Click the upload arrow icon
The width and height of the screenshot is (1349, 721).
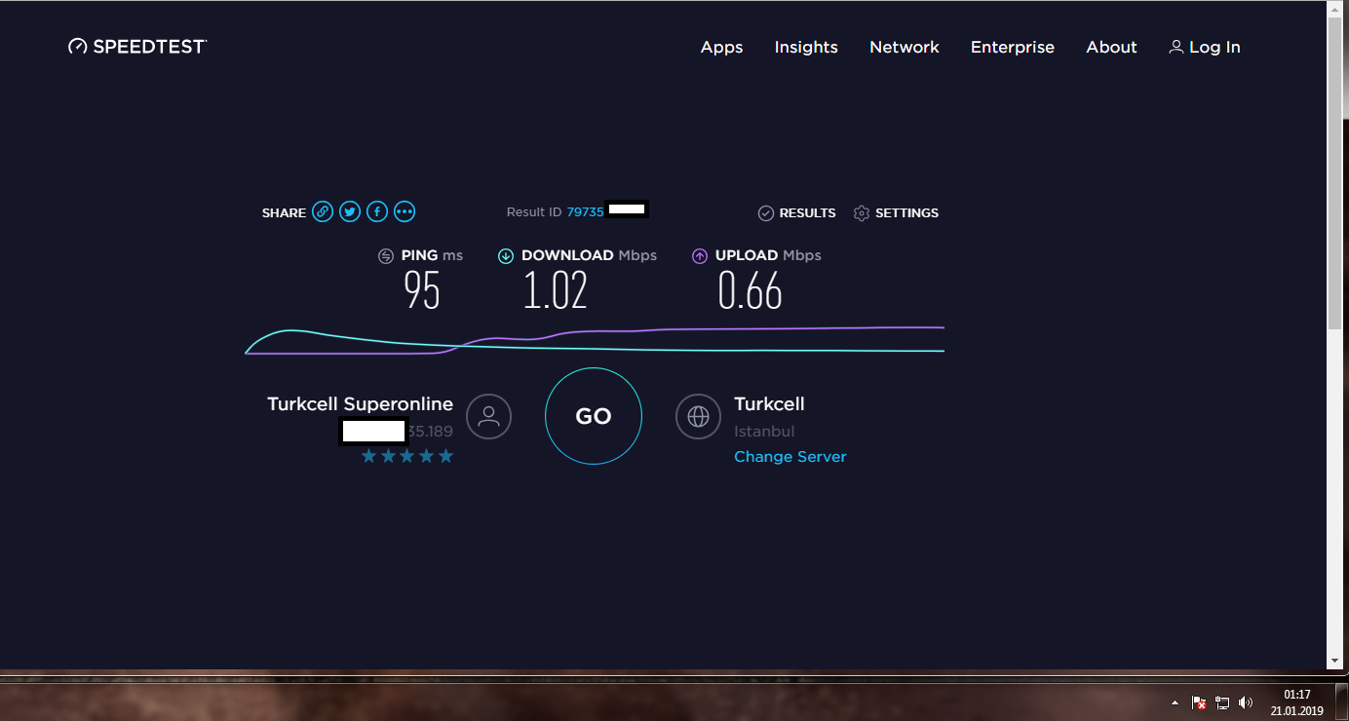(700, 256)
